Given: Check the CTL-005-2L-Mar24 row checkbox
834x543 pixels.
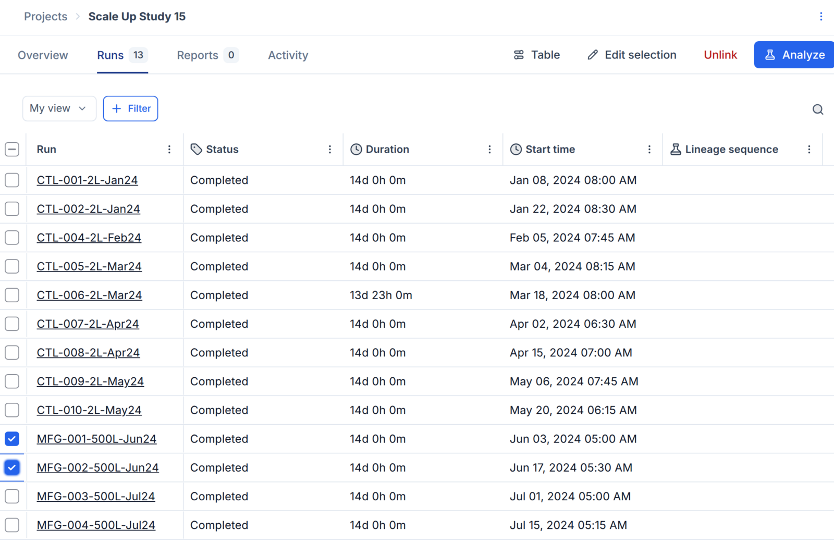Looking at the screenshot, I should [x=12, y=266].
